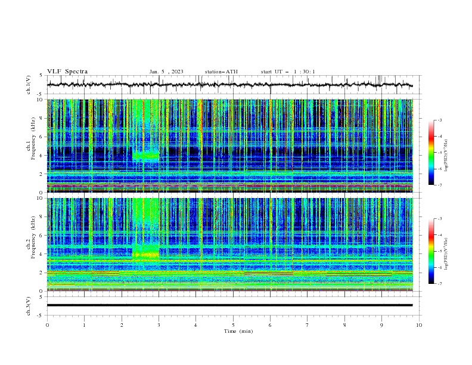Click the "Time (min)" axis title

click(x=238, y=331)
